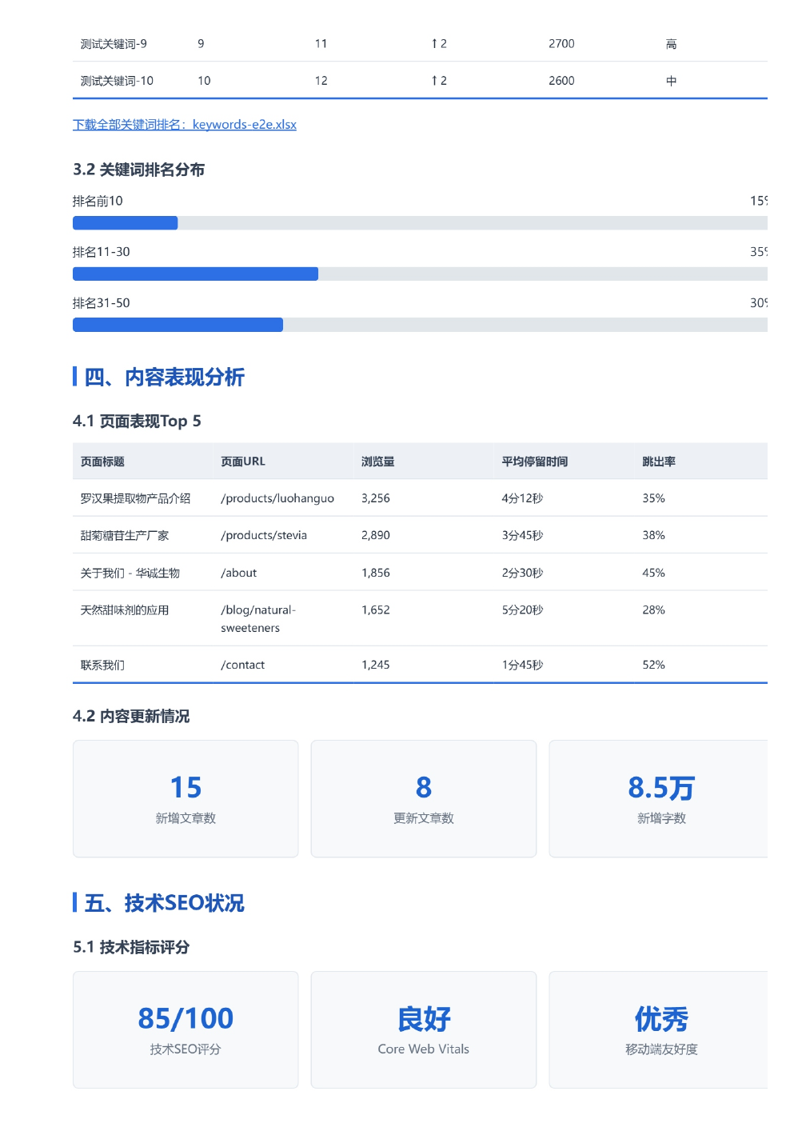Click the 排名11-30 progress bar
Image resolution: width=794 pixels, height=1123 pixels.
[420, 274]
